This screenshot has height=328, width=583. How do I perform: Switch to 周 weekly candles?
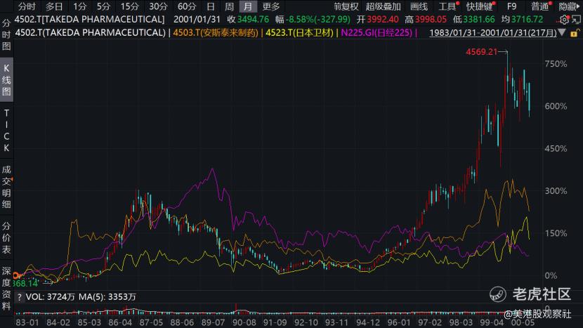point(229,6)
